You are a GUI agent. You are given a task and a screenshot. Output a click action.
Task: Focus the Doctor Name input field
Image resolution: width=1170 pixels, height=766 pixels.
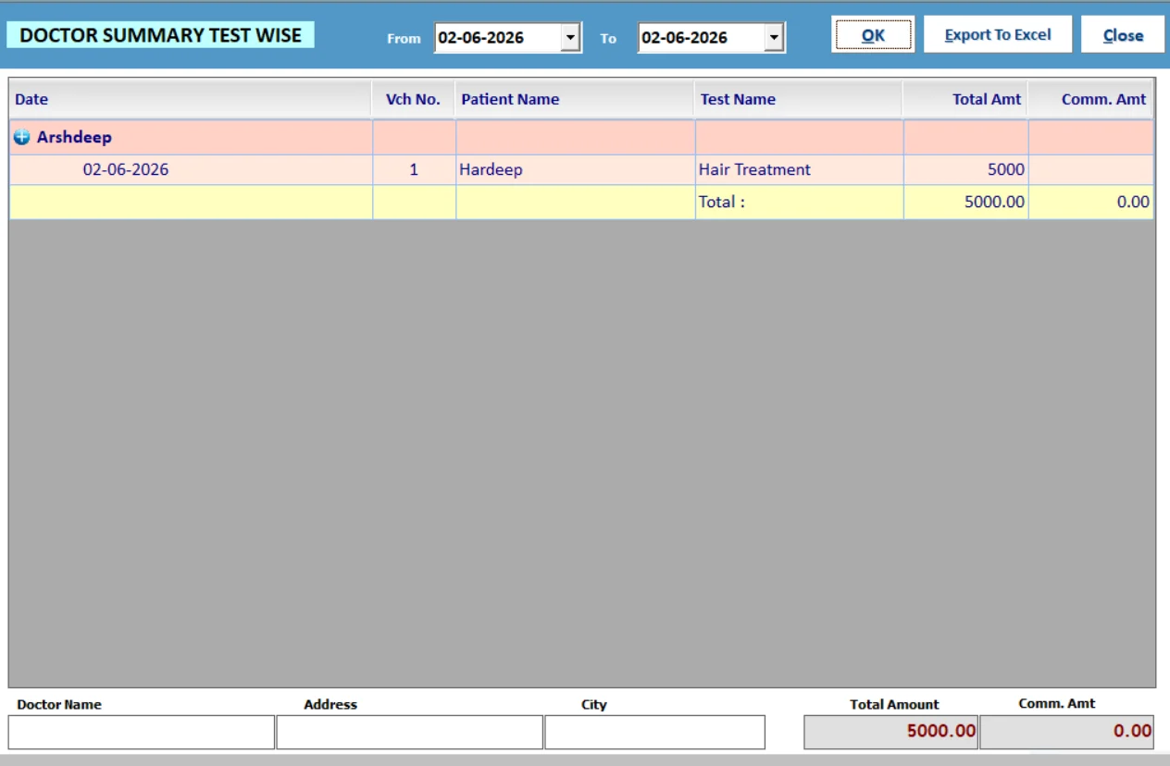click(142, 732)
